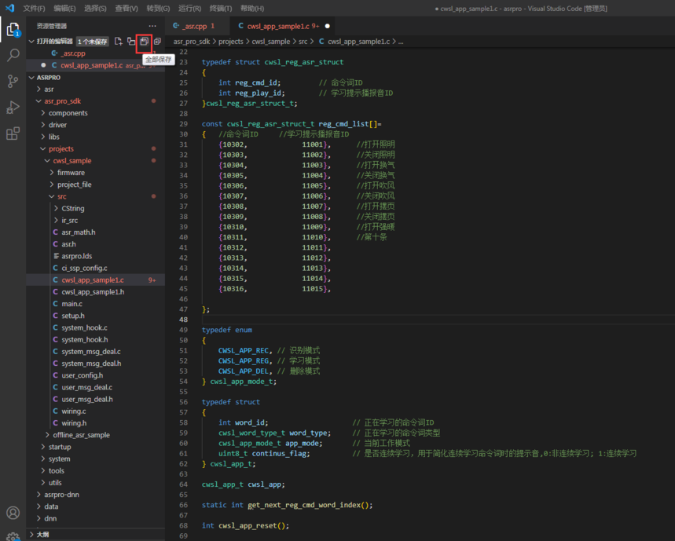Screen dimensions: 675x541
Task: Open system_msg_deal.h from the file tree
Action: click(x=96, y=364)
